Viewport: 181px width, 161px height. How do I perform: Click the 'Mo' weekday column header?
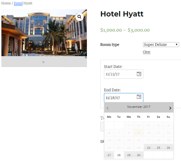tap(109, 117)
